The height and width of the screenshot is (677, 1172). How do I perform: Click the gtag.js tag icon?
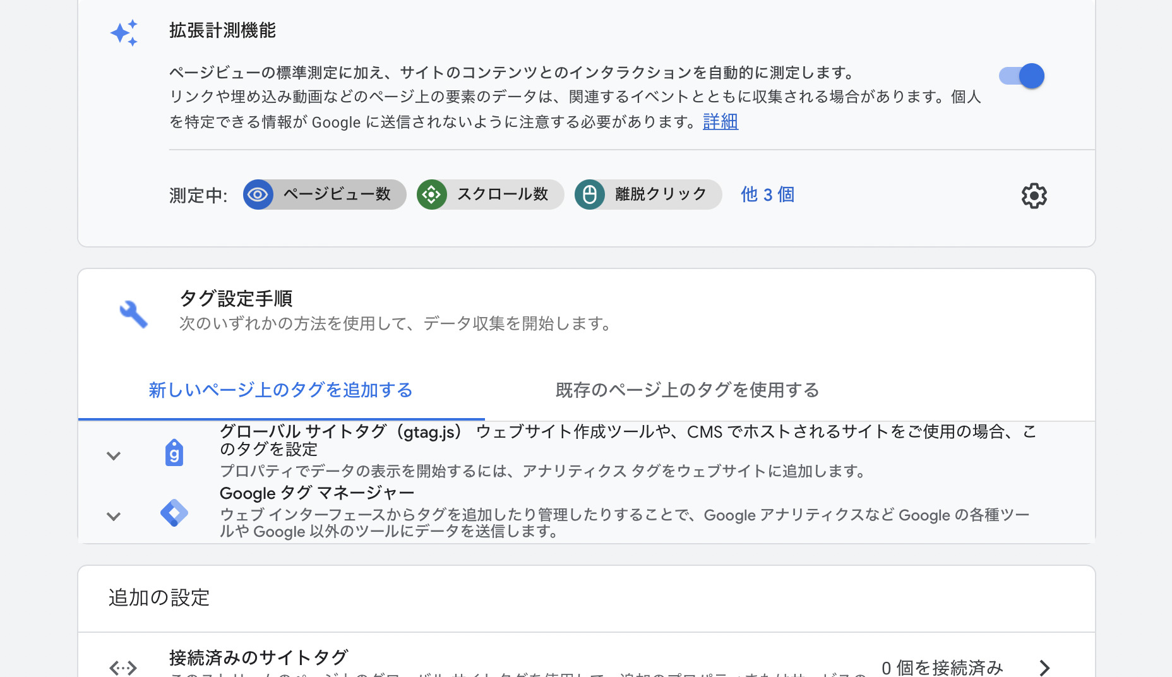pyautogui.click(x=174, y=453)
